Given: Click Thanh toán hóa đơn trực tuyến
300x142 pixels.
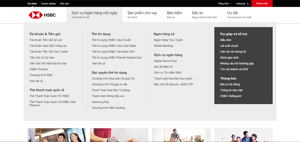Looking at the screenshot, I should [x=173, y=78].
